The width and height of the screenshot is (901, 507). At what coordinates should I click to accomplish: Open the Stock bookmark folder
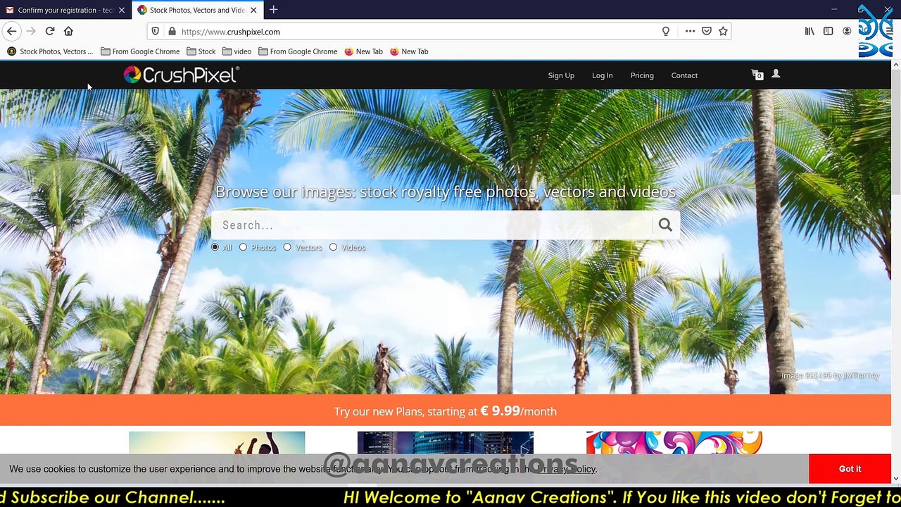201,51
